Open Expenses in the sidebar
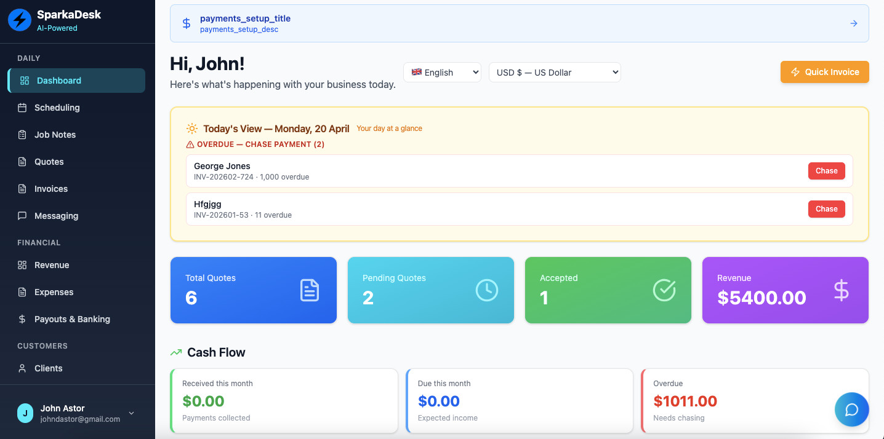The image size is (884, 439). (78, 292)
